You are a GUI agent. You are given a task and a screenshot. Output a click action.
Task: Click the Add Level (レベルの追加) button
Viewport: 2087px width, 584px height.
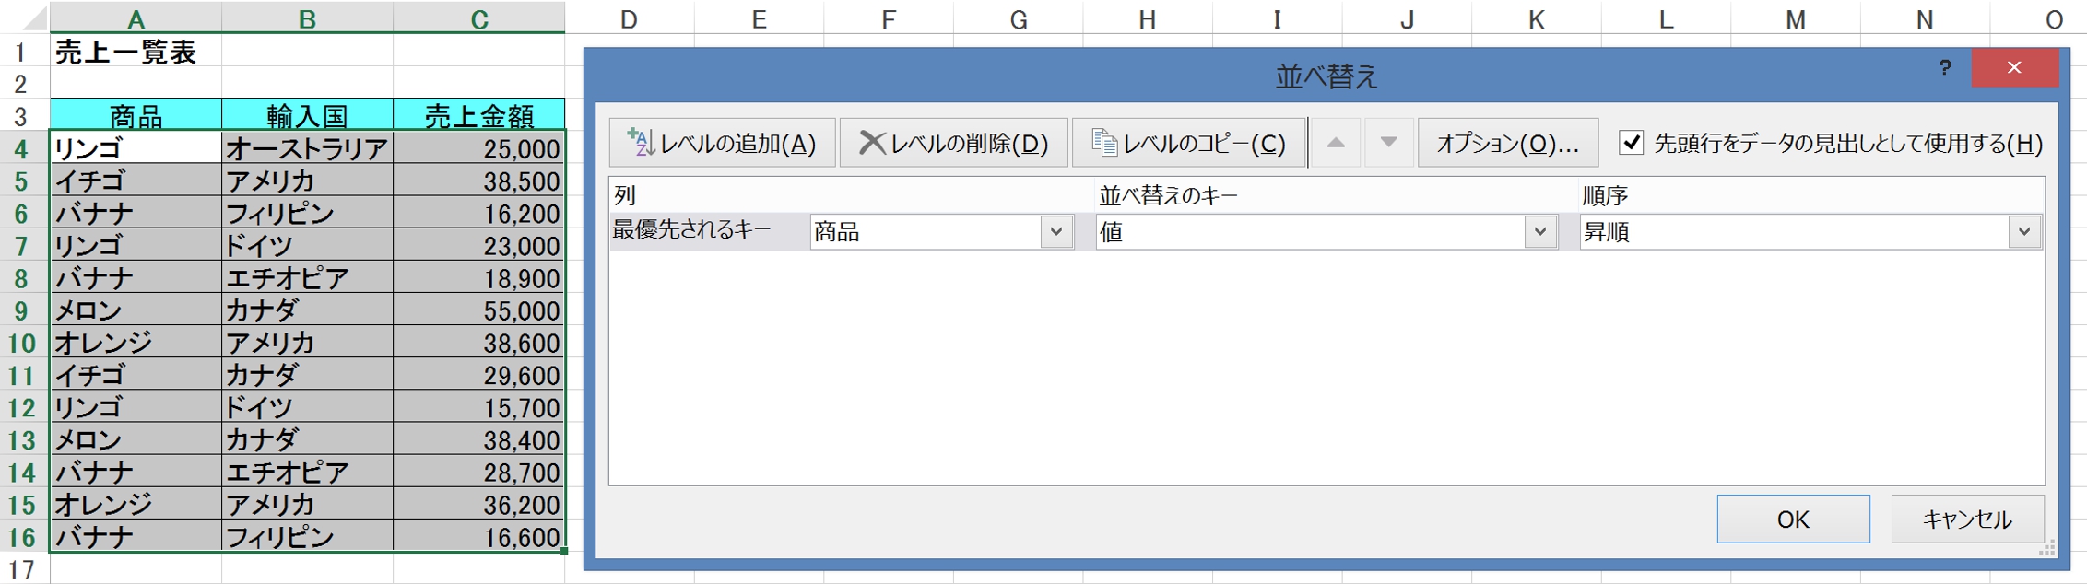tap(722, 143)
